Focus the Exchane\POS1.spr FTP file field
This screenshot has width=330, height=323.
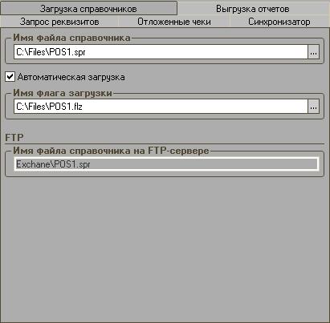tap(166, 164)
